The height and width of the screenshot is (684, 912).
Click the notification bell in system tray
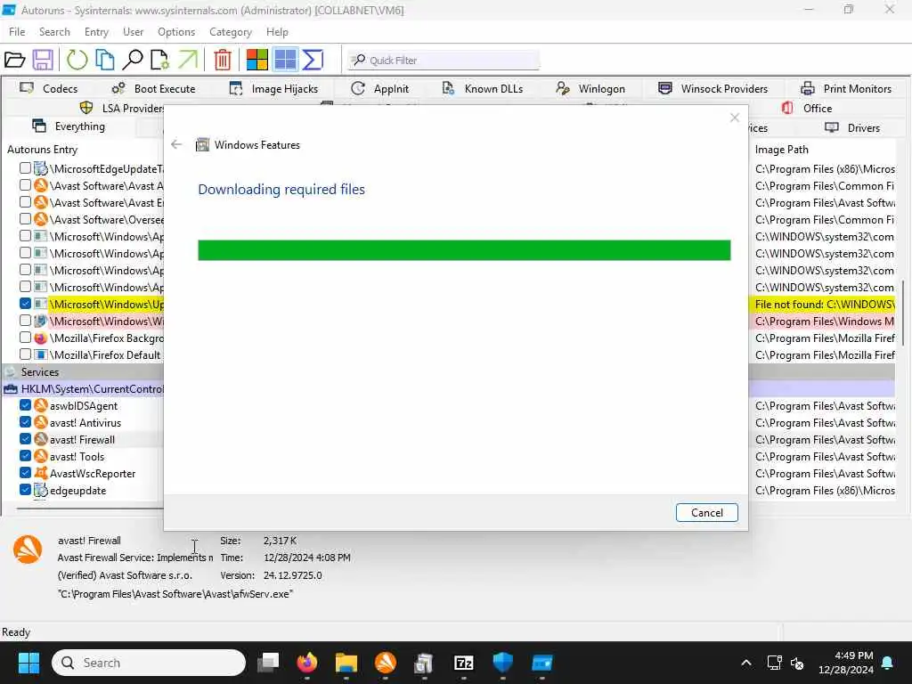(888, 663)
